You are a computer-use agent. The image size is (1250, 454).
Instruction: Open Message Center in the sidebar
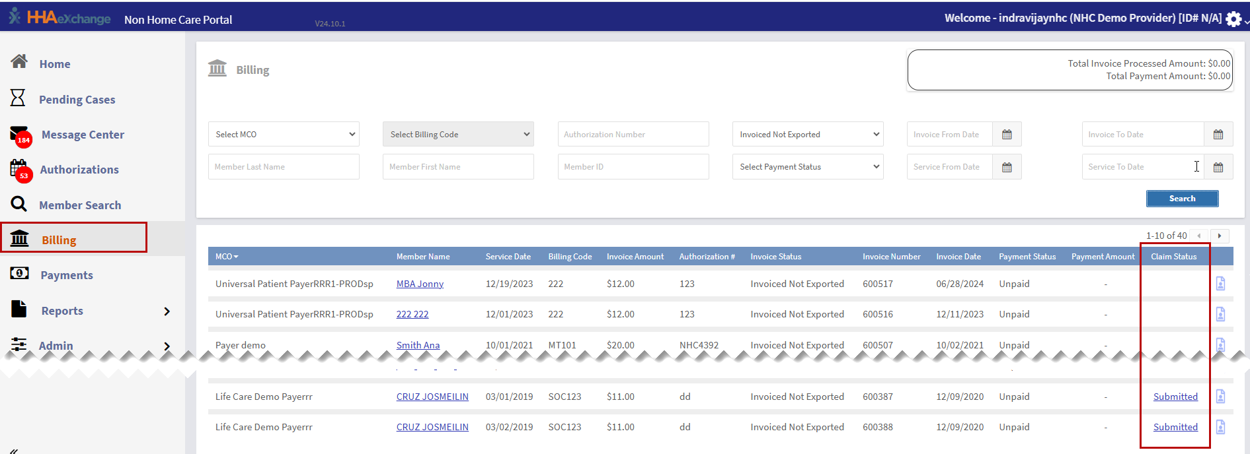click(83, 135)
